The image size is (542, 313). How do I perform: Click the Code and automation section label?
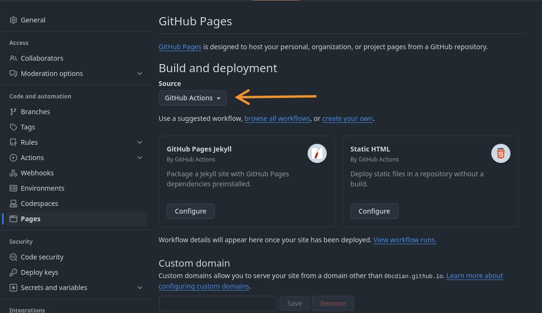pos(40,97)
